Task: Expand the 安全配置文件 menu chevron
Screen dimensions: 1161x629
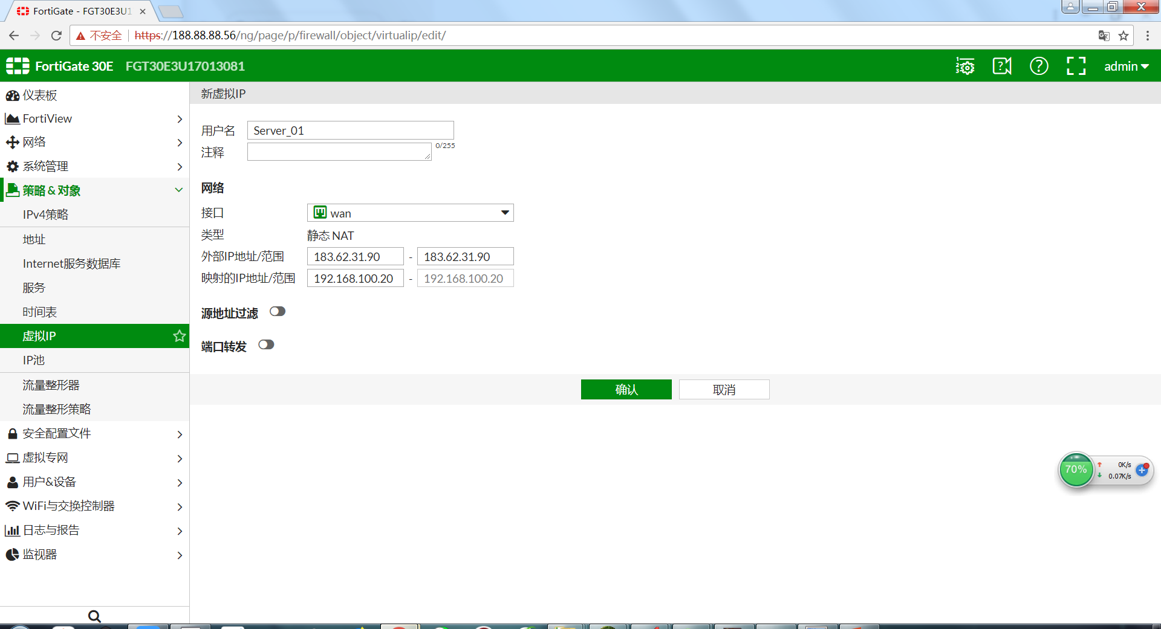Action: pos(180,434)
